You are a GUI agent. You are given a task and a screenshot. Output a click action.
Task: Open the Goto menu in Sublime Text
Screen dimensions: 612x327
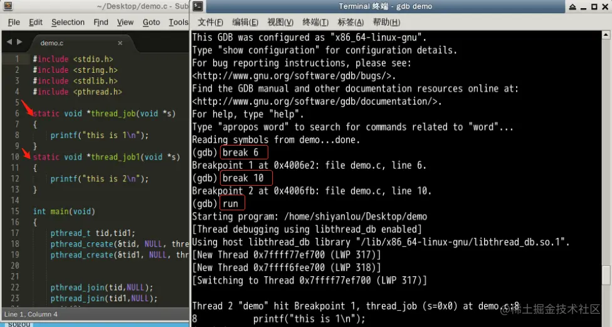pos(151,22)
